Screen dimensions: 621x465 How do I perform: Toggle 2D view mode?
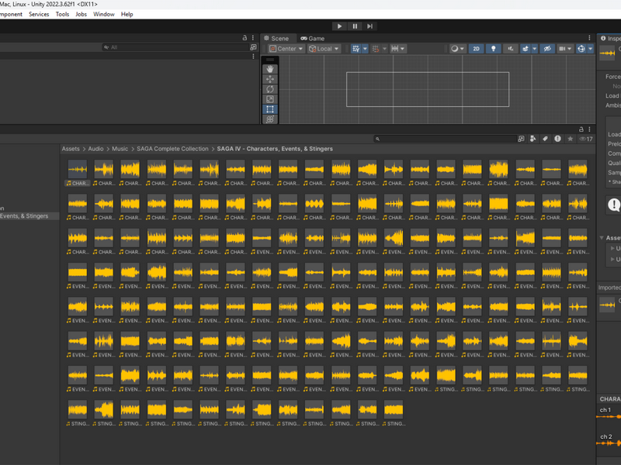[x=476, y=49]
